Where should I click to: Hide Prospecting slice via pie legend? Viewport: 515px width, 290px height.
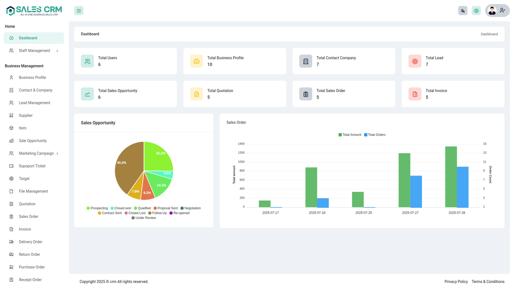coord(97,208)
